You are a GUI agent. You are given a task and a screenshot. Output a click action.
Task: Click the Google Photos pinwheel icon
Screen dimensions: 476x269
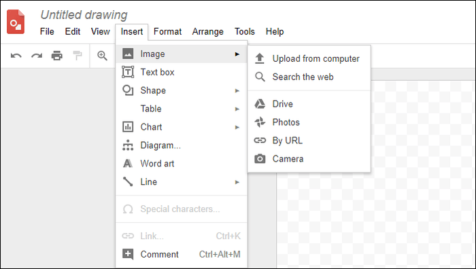pyautogui.click(x=260, y=122)
